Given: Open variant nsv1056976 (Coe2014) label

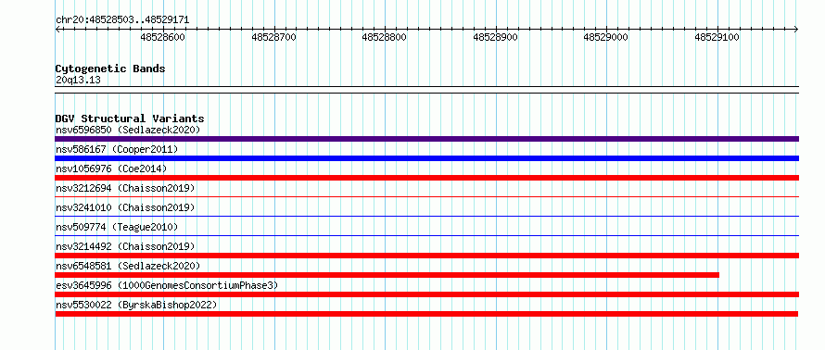Looking at the screenshot, I should coord(111,169).
